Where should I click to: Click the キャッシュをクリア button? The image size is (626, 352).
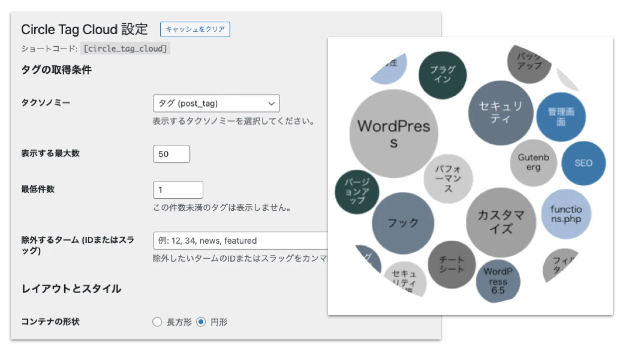(x=195, y=29)
